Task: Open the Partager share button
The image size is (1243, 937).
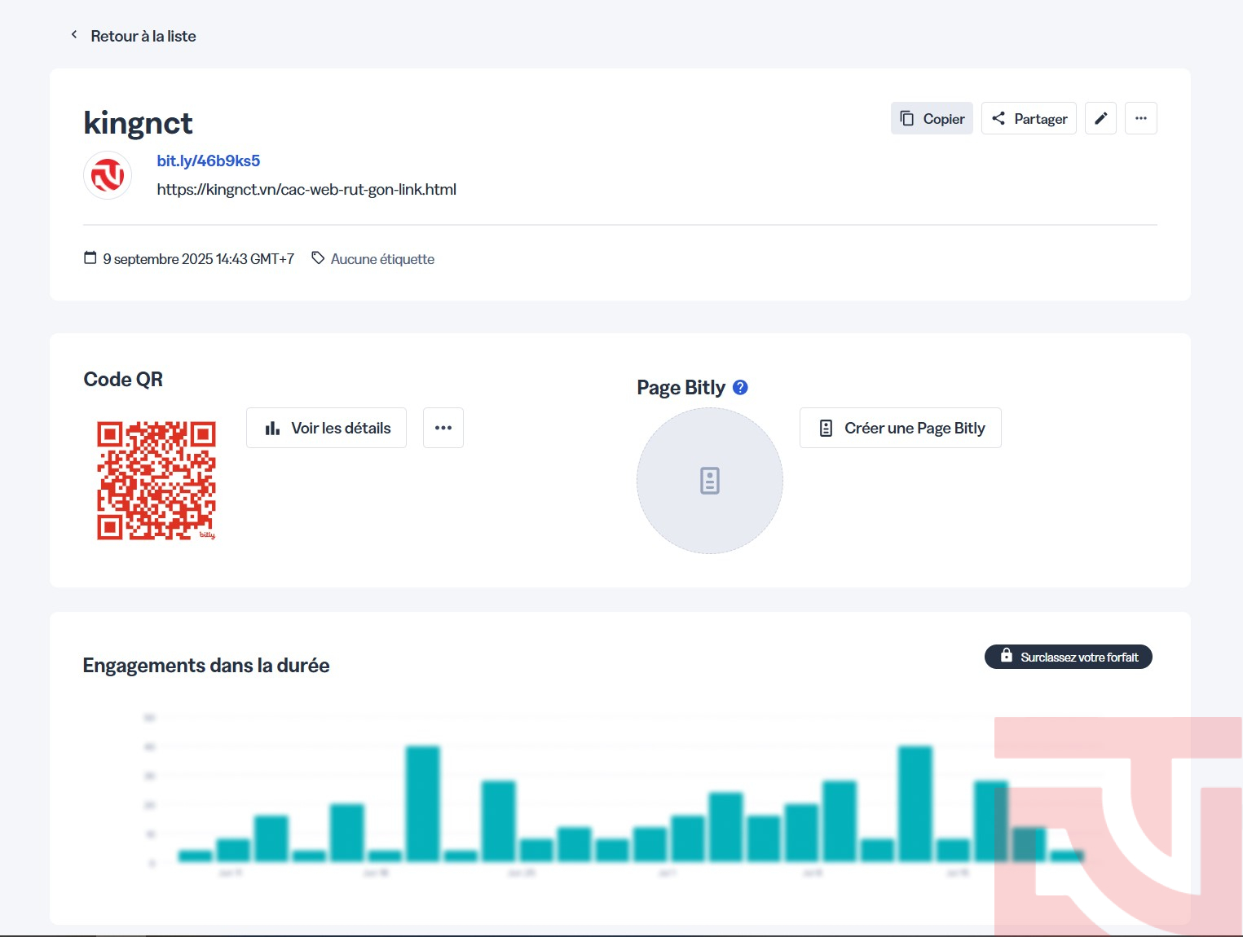Action: (1029, 118)
